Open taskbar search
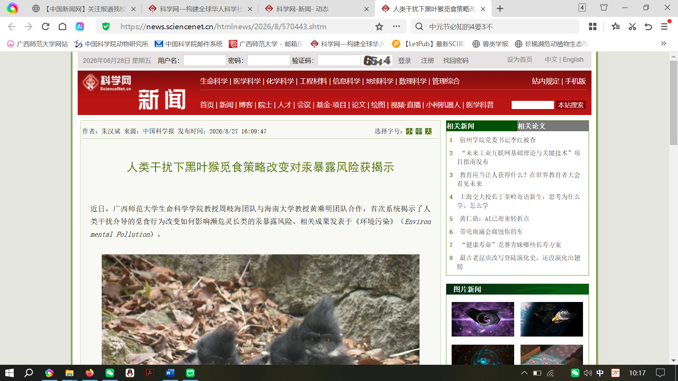The width and height of the screenshot is (678, 381). tap(29, 373)
